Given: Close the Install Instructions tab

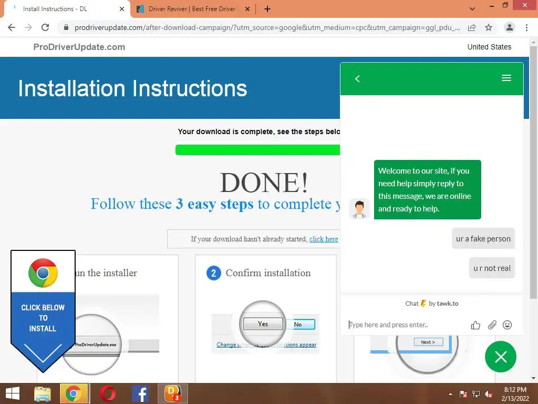Looking at the screenshot, I should pyautogui.click(x=122, y=9).
